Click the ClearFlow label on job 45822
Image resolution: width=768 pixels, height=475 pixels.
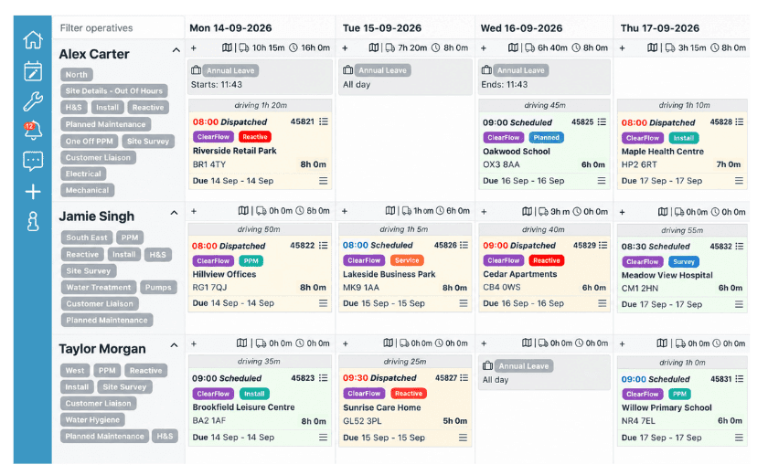pos(213,260)
